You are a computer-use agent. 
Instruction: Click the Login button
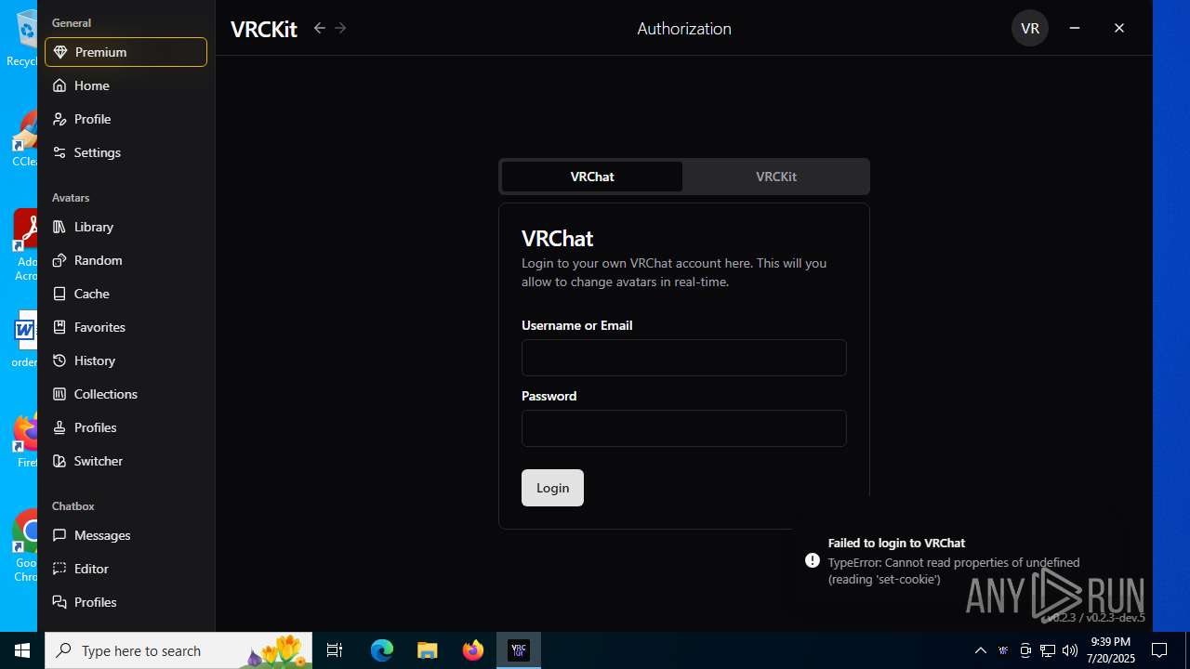[x=552, y=488]
